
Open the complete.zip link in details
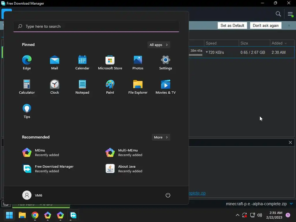[197, 193]
